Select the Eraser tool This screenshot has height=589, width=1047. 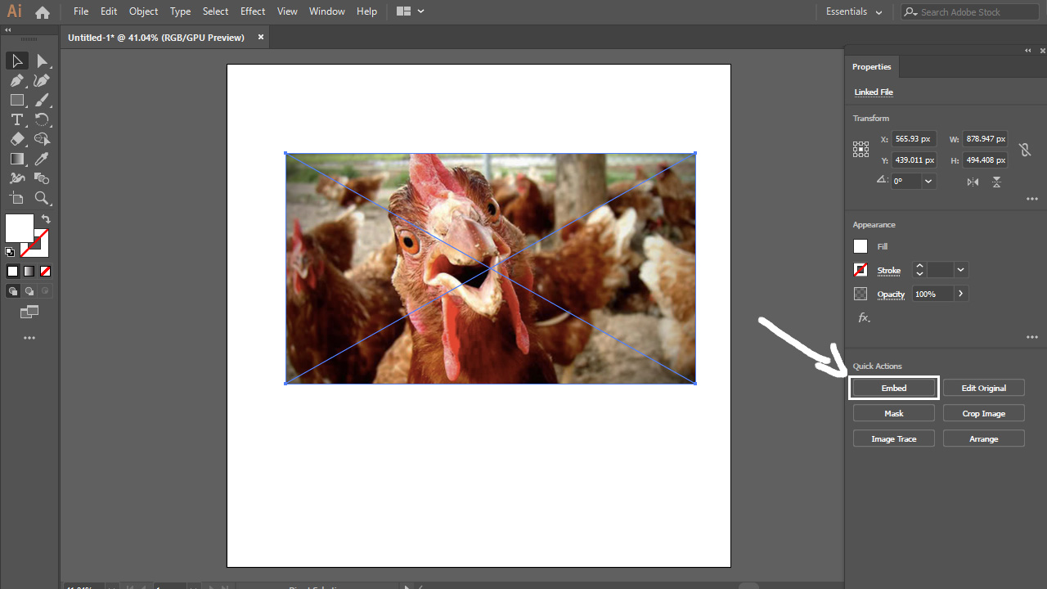coord(16,140)
